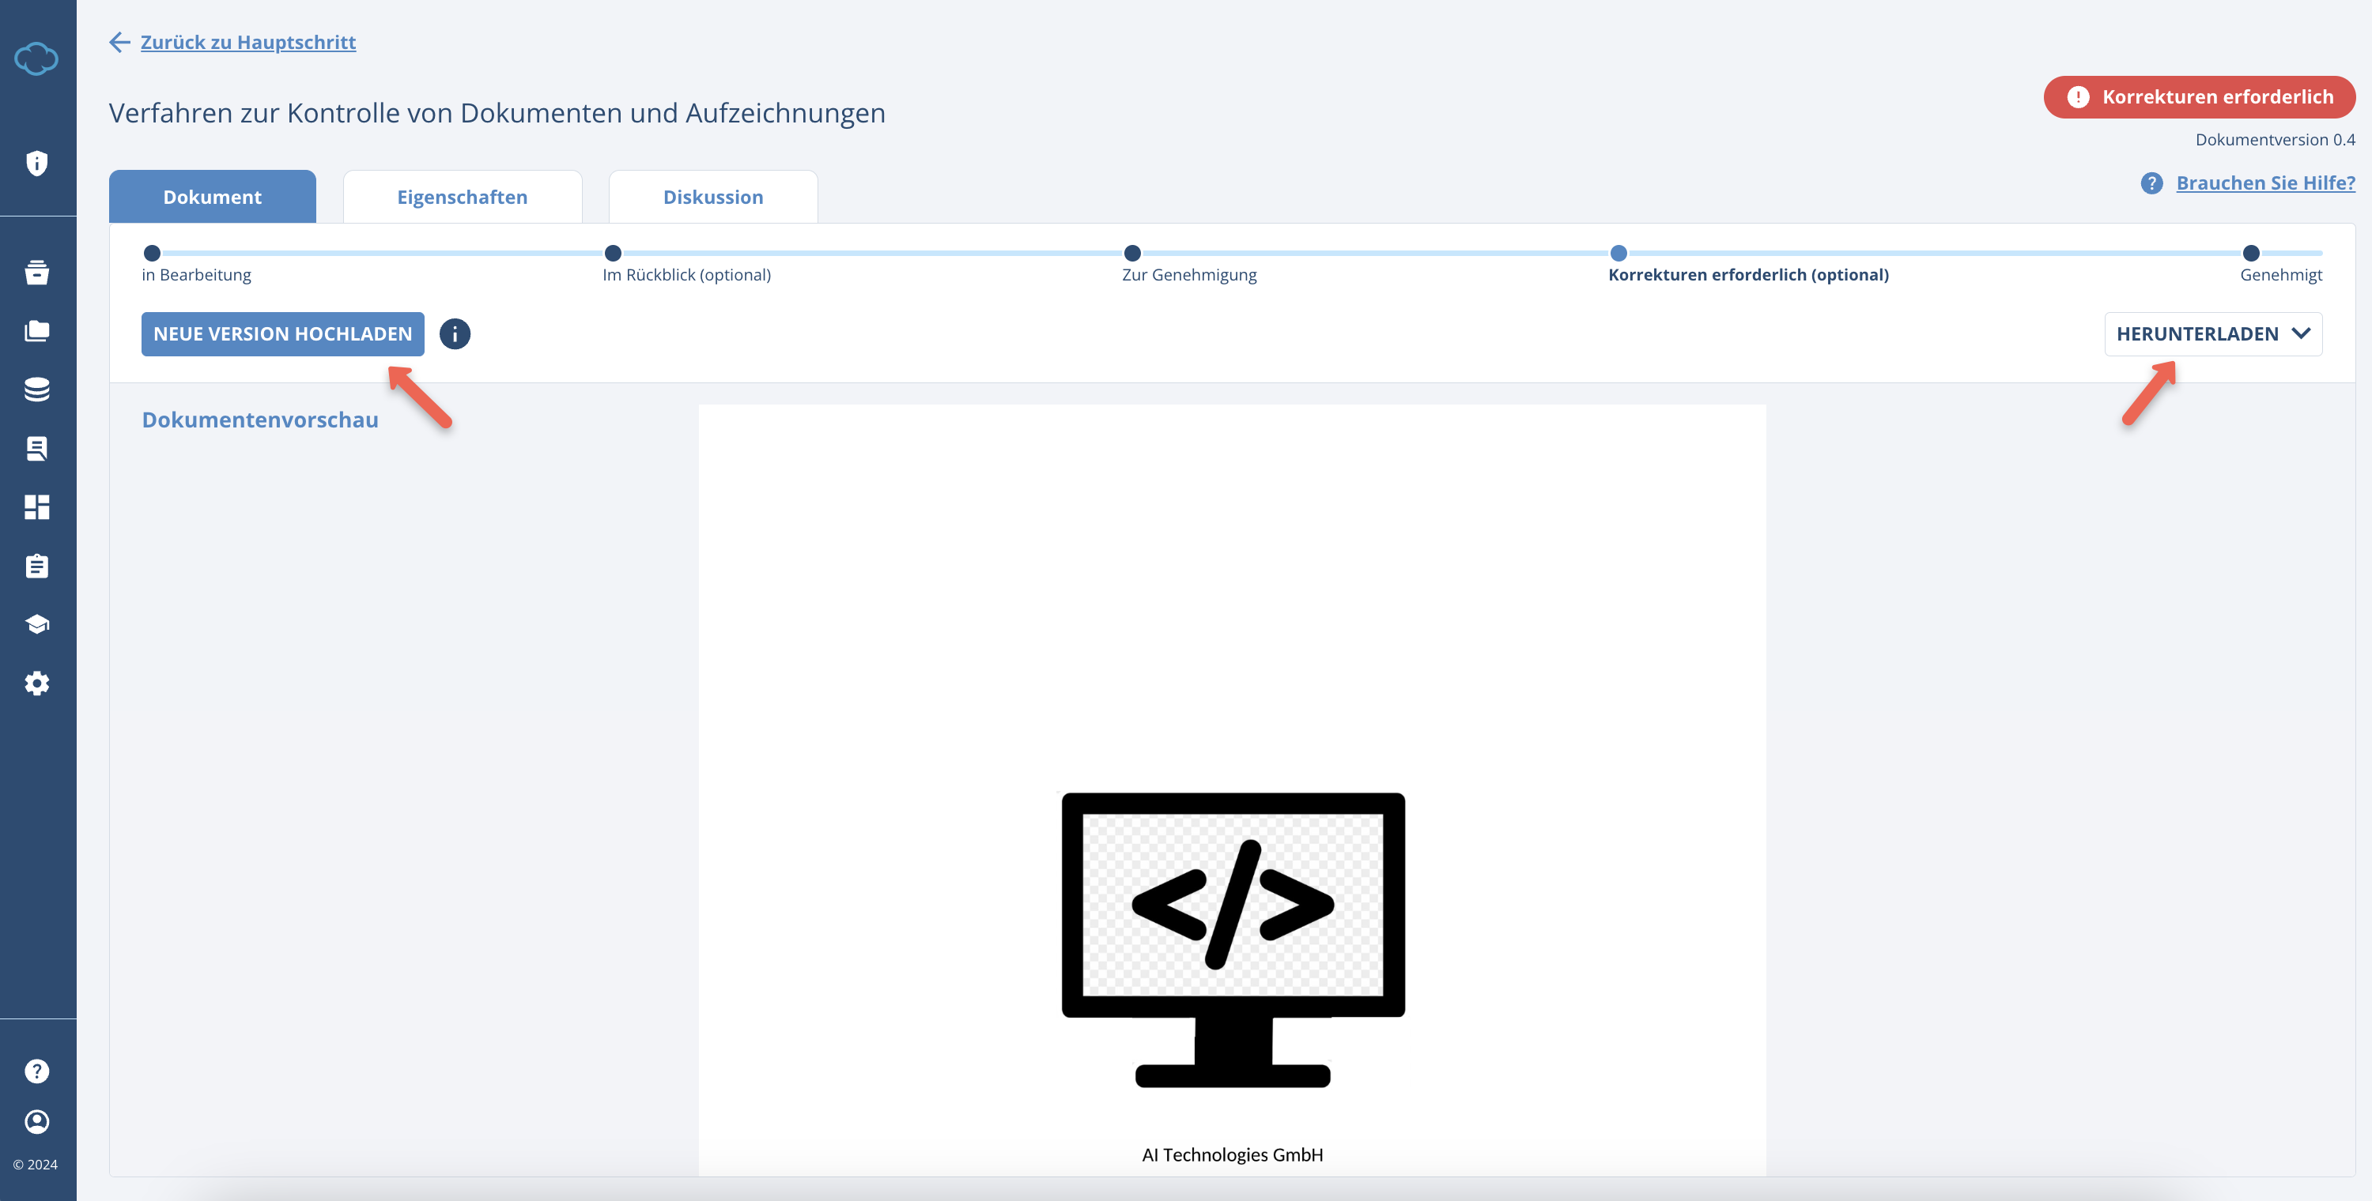Go back via Zurück zu Hauptschritt link
Viewport: 2372px width, 1201px height.
coord(247,43)
